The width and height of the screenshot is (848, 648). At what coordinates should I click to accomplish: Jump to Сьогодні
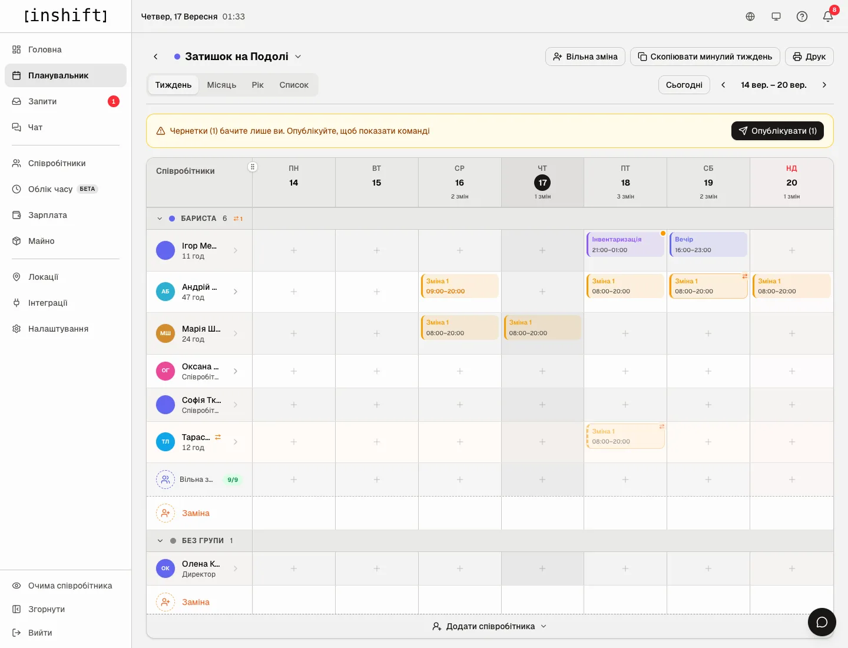pos(684,85)
